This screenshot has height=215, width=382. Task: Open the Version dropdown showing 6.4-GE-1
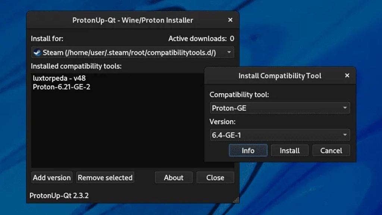coord(280,135)
